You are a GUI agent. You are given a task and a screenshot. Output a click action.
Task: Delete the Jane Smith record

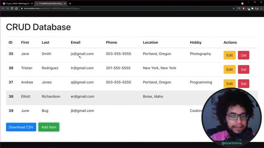(x=243, y=55)
